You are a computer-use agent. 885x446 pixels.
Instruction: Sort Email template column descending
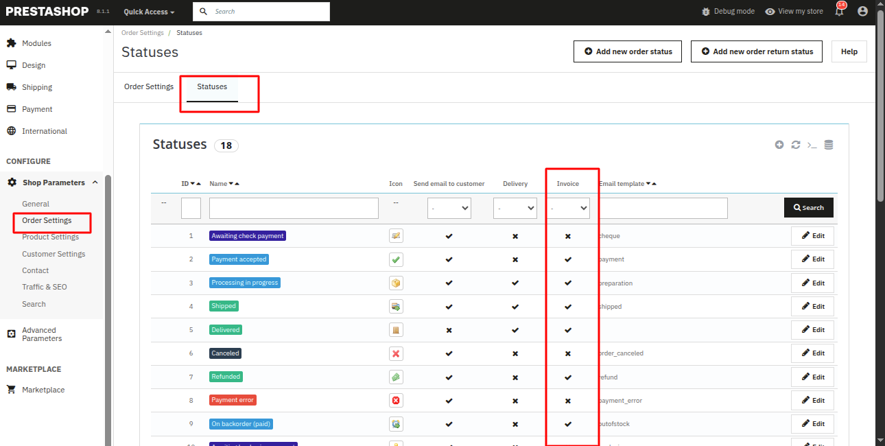tap(648, 184)
